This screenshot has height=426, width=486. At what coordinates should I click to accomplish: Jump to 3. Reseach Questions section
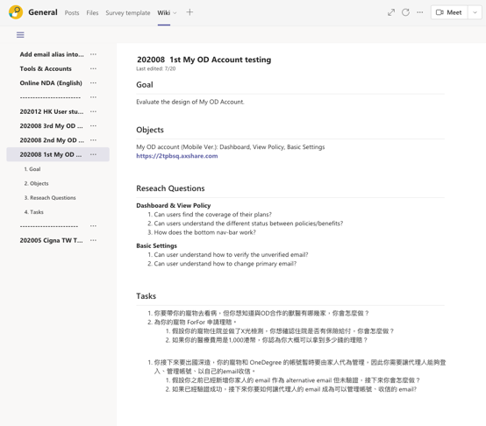50,197
